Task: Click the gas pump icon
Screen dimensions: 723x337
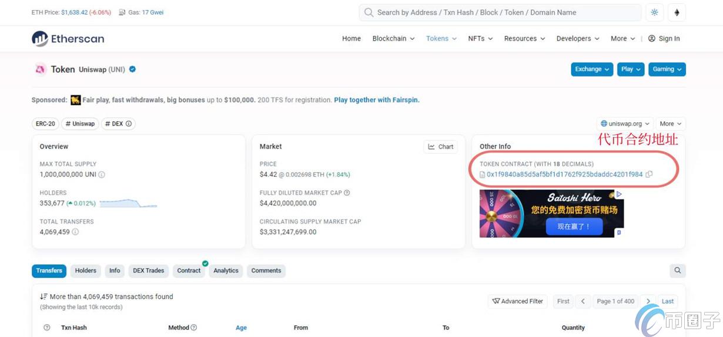Action: coord(122,12)
